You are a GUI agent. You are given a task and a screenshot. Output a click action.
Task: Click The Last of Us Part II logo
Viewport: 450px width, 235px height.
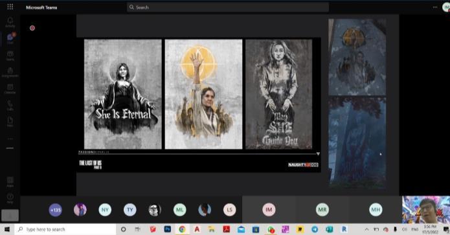pyautogui.click(x=91, y=164)
